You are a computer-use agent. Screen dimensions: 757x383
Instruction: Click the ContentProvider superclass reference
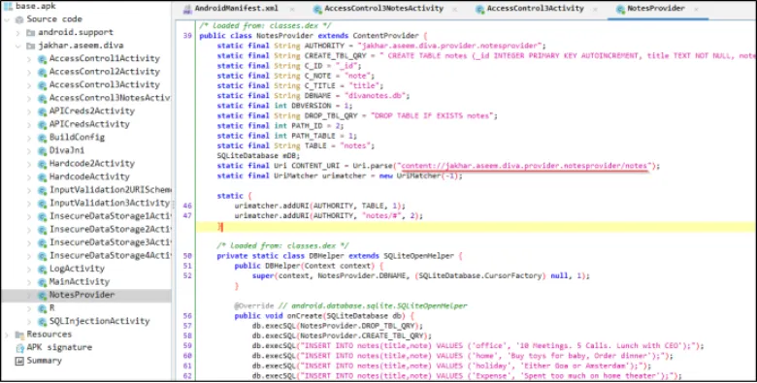point(385,36)
